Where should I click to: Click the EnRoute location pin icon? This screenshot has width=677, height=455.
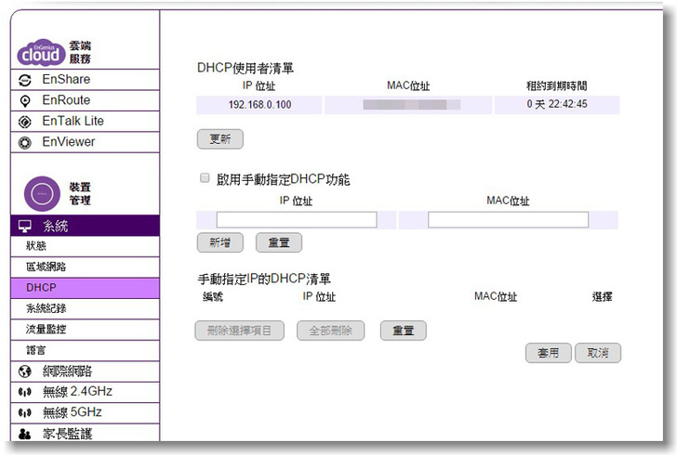pos(25,100)
